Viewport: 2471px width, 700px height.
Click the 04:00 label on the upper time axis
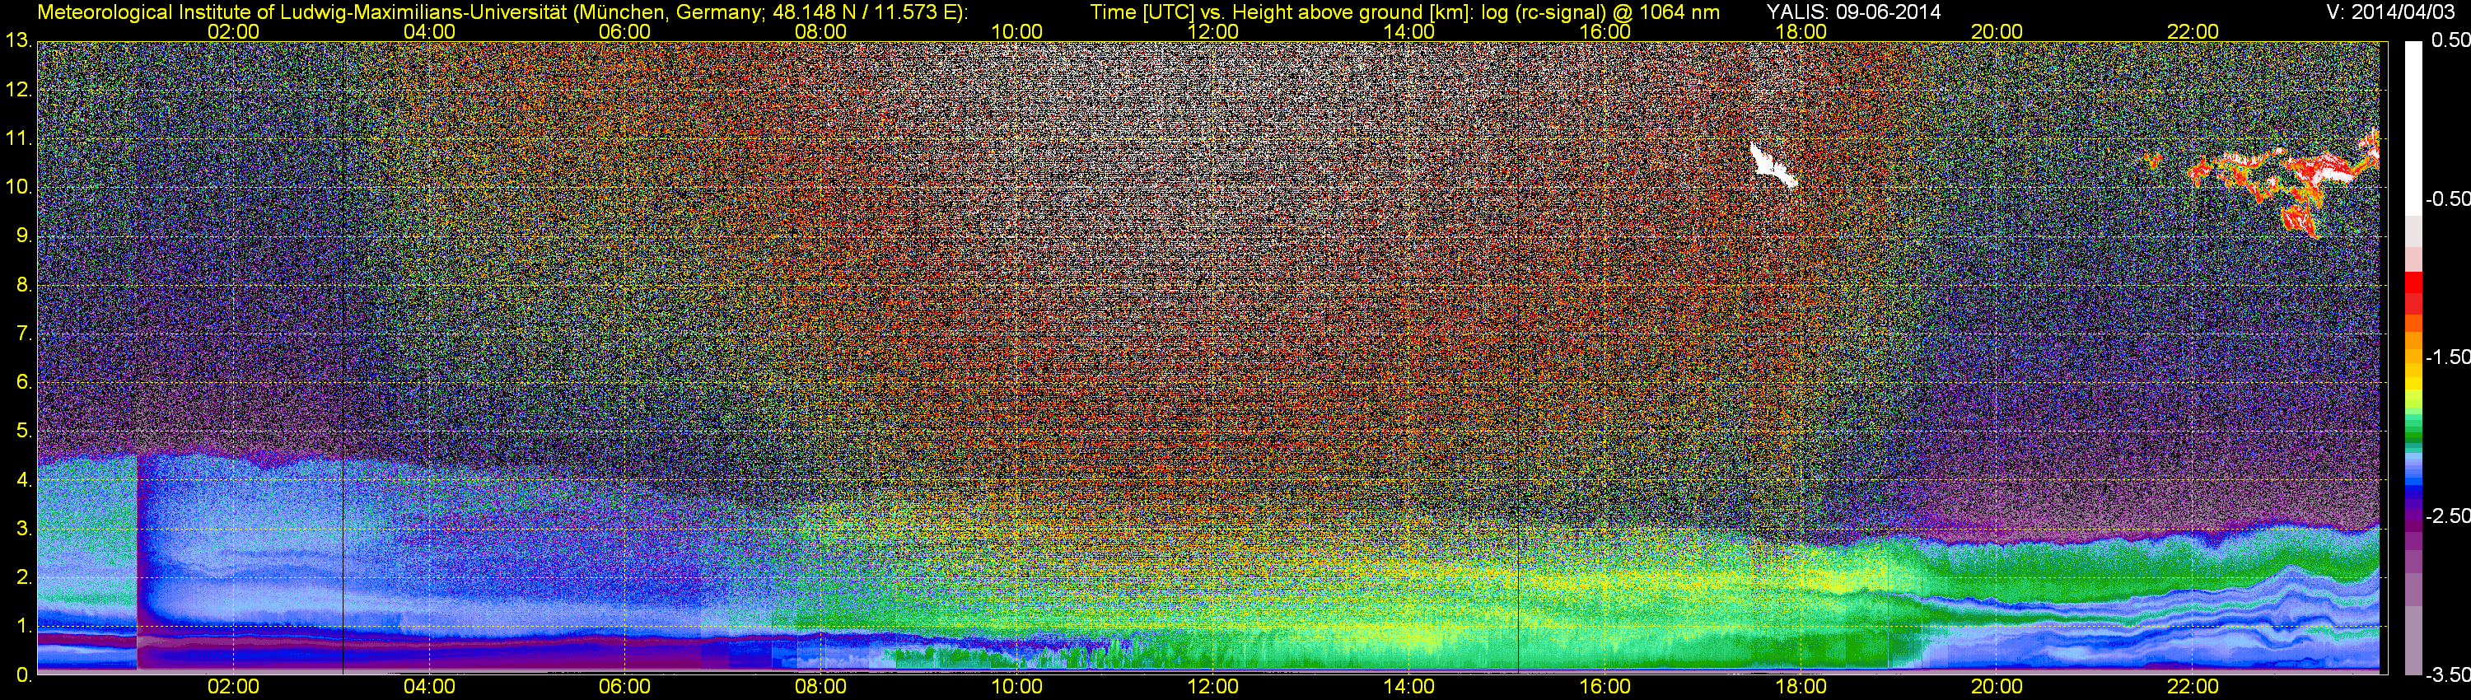429,31
